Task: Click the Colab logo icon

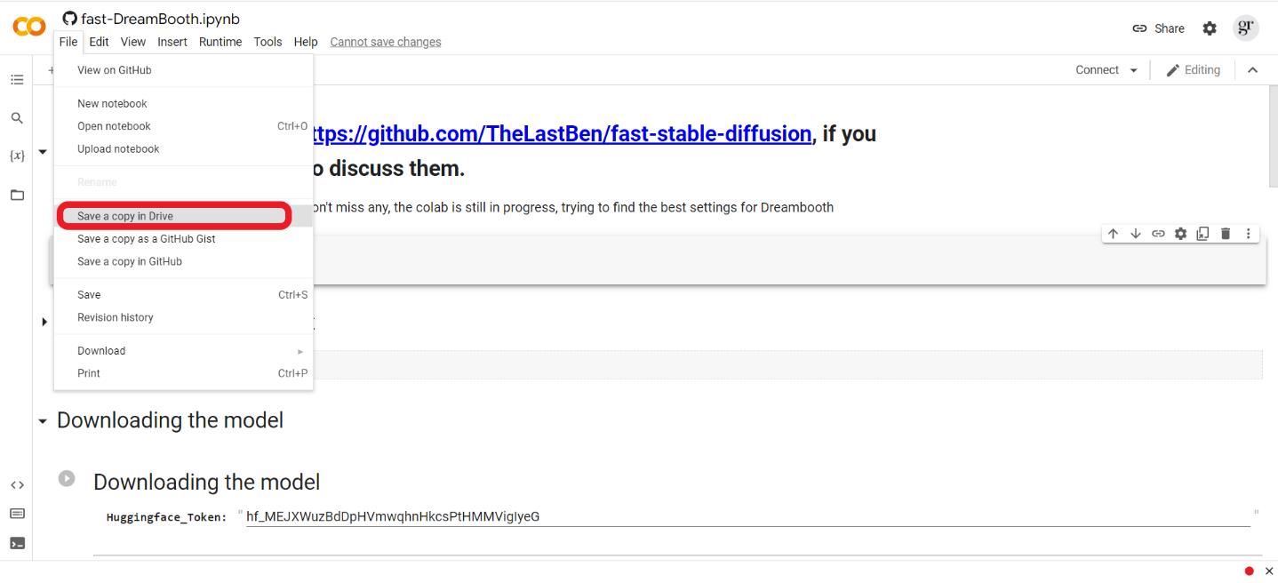Action: 28,28
